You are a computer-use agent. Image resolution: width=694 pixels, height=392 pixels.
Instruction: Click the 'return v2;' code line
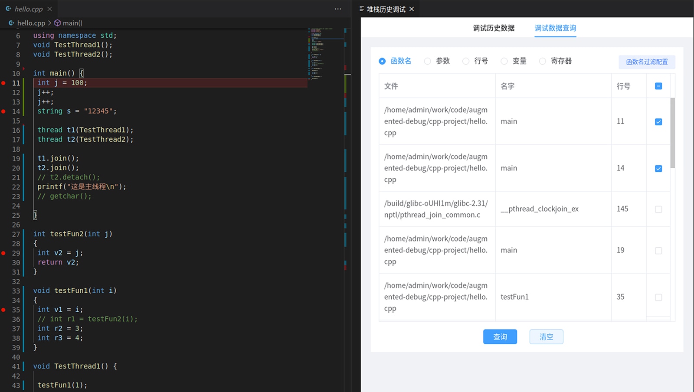point(58,262)
